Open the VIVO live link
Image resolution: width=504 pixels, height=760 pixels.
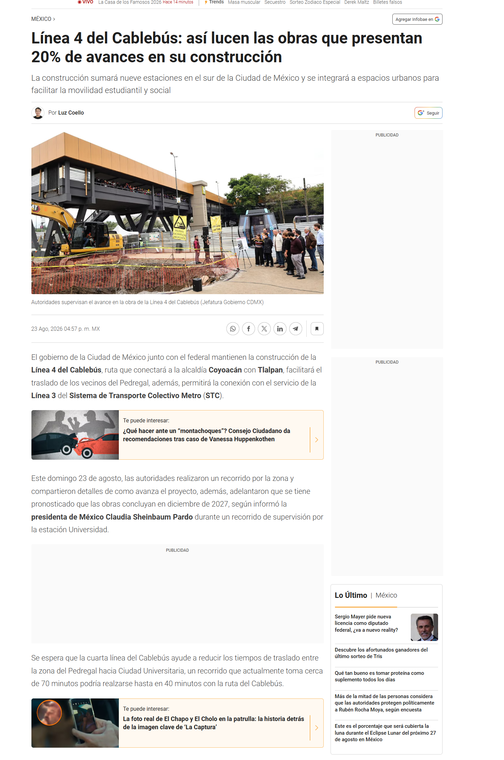85,2
